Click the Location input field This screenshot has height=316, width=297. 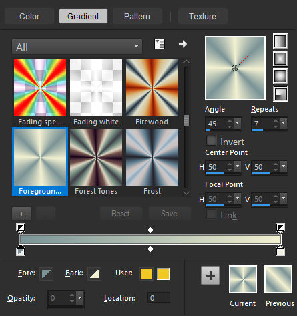pyautogui.click(x=158, y=298)
